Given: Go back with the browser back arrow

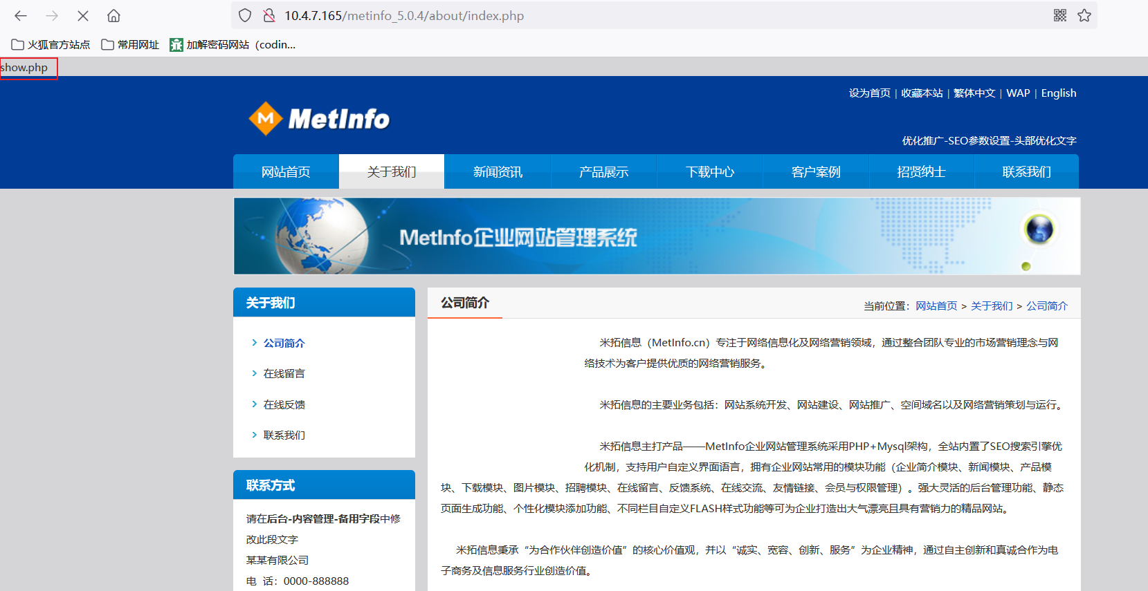Looking at the screenshot, I should point(21,15).
